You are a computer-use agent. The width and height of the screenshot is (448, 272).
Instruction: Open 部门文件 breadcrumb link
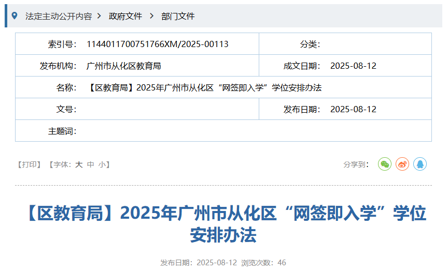pyautogui.click(x=178, y=16)
